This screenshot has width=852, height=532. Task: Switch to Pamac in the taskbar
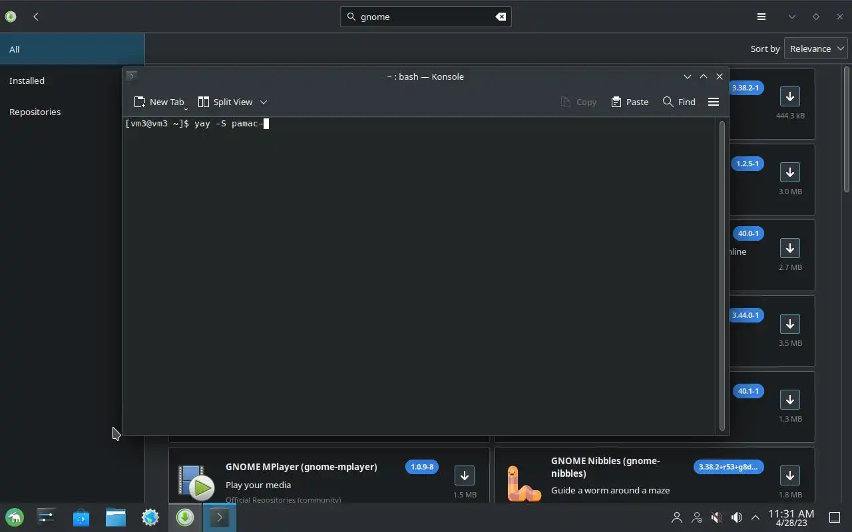[x=185, y=517]
